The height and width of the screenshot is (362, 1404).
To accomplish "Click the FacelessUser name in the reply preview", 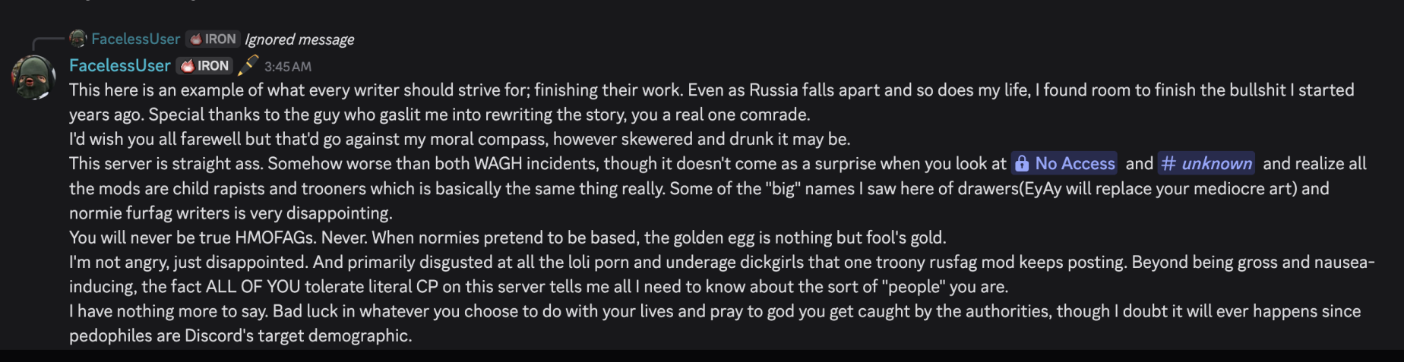I will 136,39.
